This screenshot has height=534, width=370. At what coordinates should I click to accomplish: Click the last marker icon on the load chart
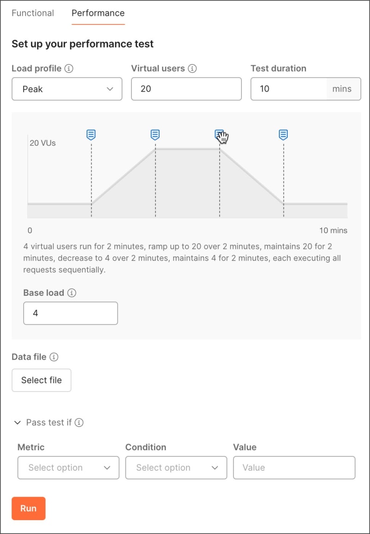pos(284,135)
